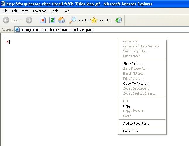The width and height of the screenshot is (189, 146).
Task: Click Open Link in New Window entry
Action: 142,46
